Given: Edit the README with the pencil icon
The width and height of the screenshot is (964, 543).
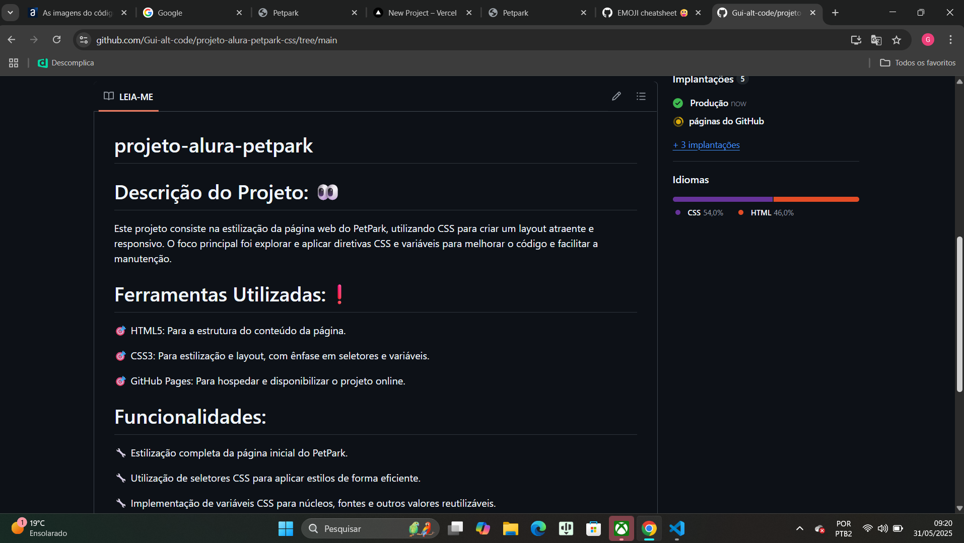Looking at the screenshot, I should 616,96.
